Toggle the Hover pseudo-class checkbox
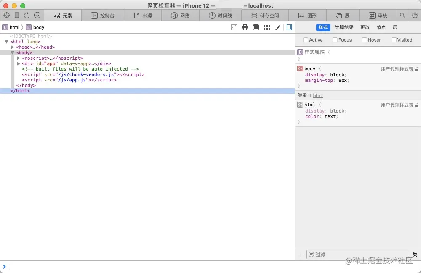 (x=364, y=40)
